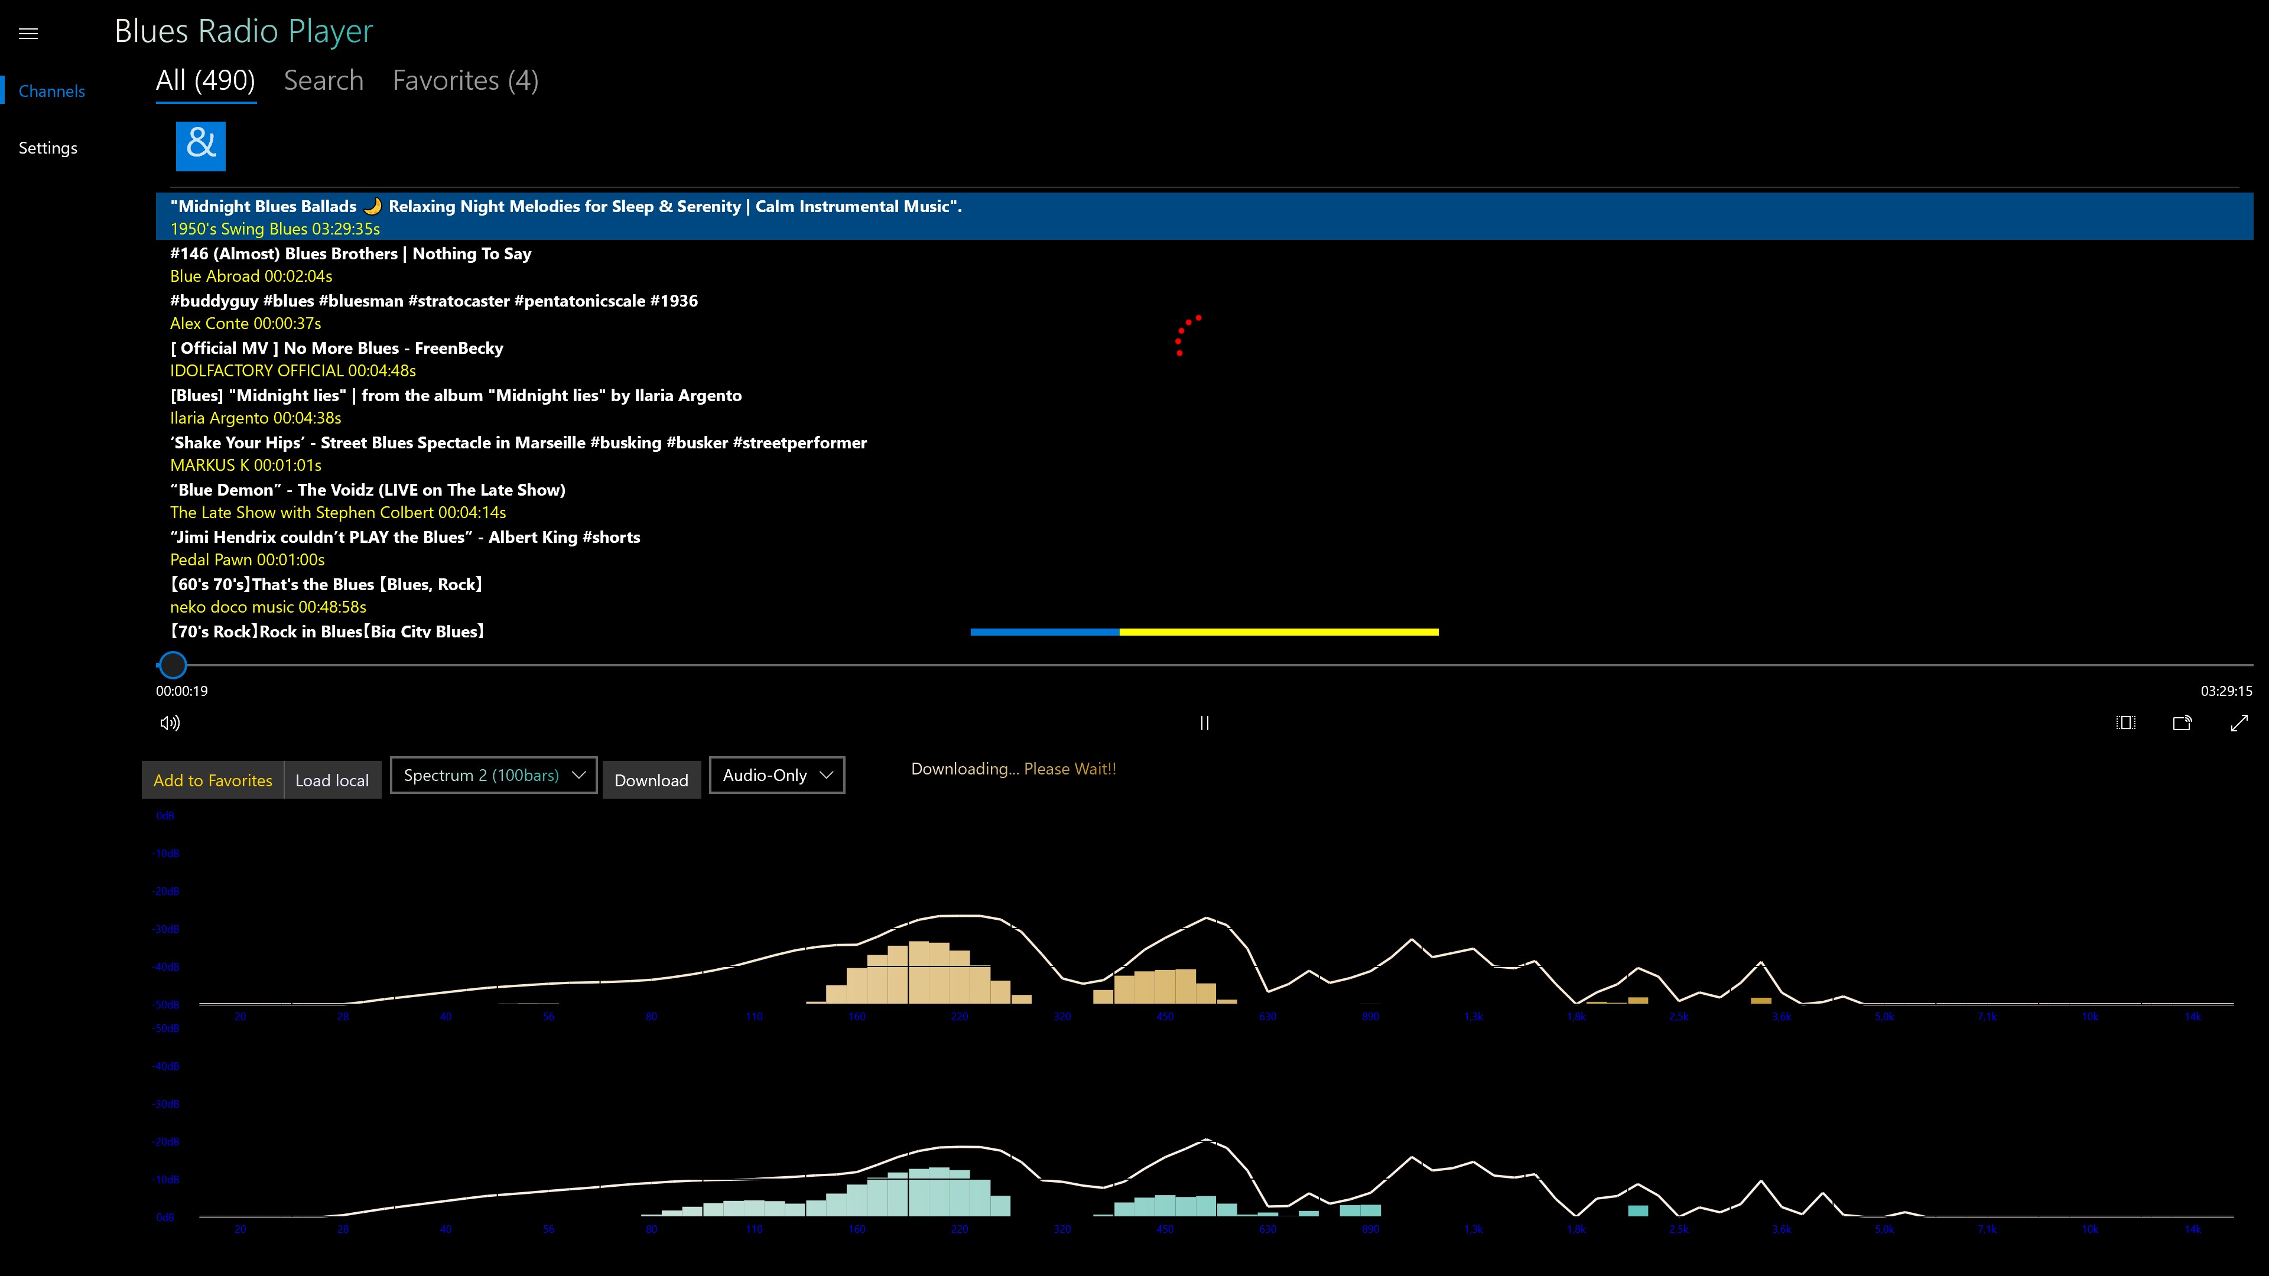The image size is (2269, 1276).
Task: Select Channels in the sidebar
Action: 52,92
